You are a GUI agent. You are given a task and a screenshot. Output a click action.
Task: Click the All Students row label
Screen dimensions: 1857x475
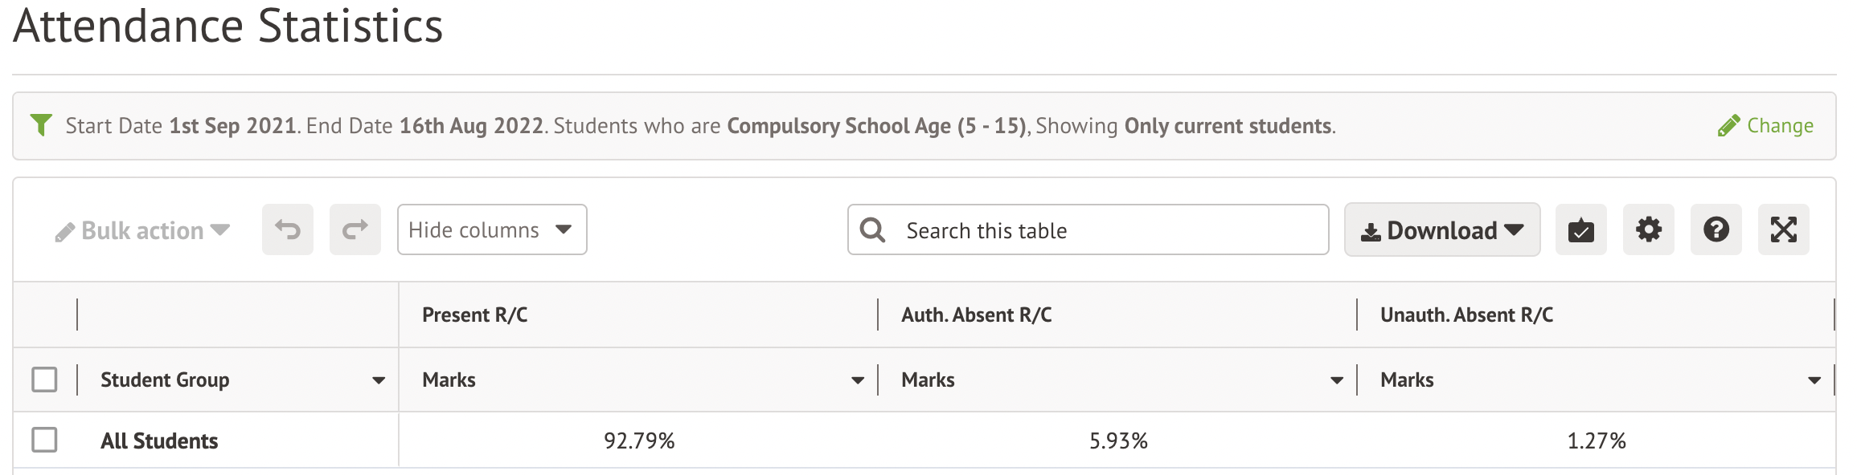(x=159, y=440)
